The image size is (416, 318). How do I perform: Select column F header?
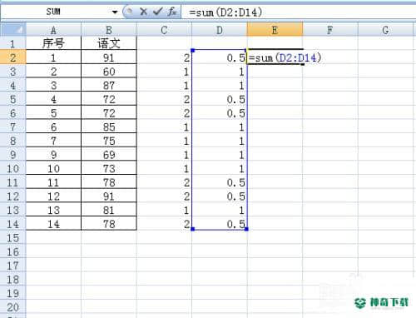coord(330,30)
